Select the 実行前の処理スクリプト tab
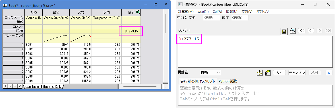335x108 pixels. (x=197, y=81)
